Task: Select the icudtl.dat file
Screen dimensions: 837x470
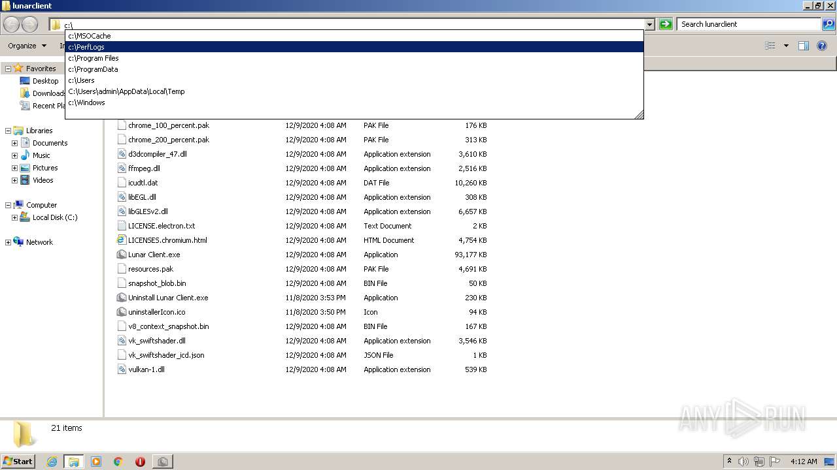Action: [x=143, y=183]
